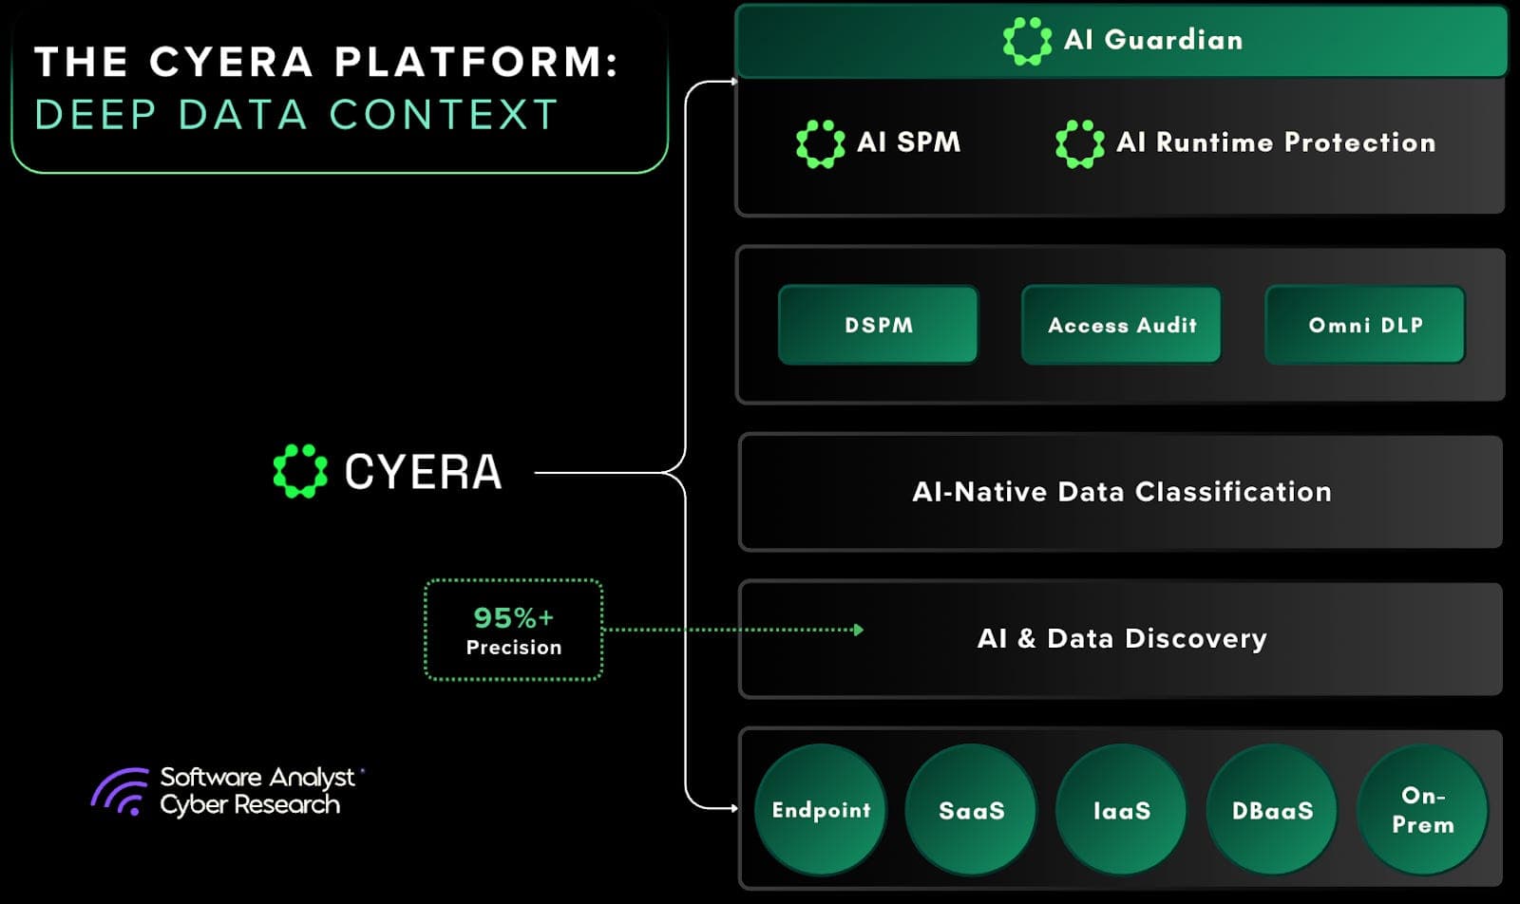
Task: Click the CYERA wordmark text
Action: click(x=423, y=472)
